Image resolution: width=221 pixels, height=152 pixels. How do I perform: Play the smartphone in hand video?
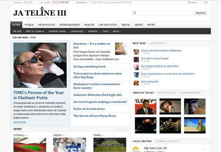pos(195,106)
